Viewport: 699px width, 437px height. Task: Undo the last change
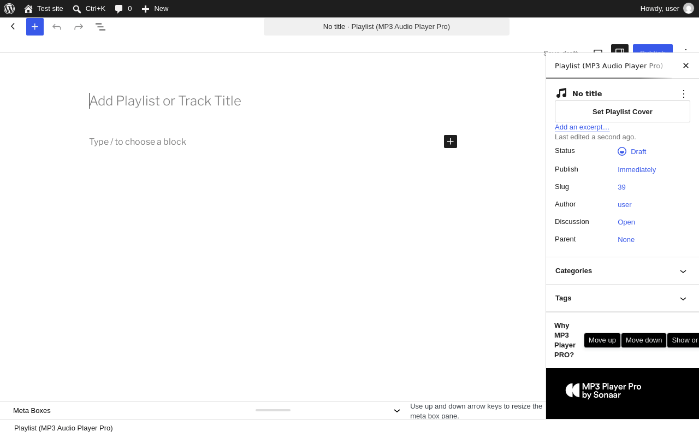[57, 27]
